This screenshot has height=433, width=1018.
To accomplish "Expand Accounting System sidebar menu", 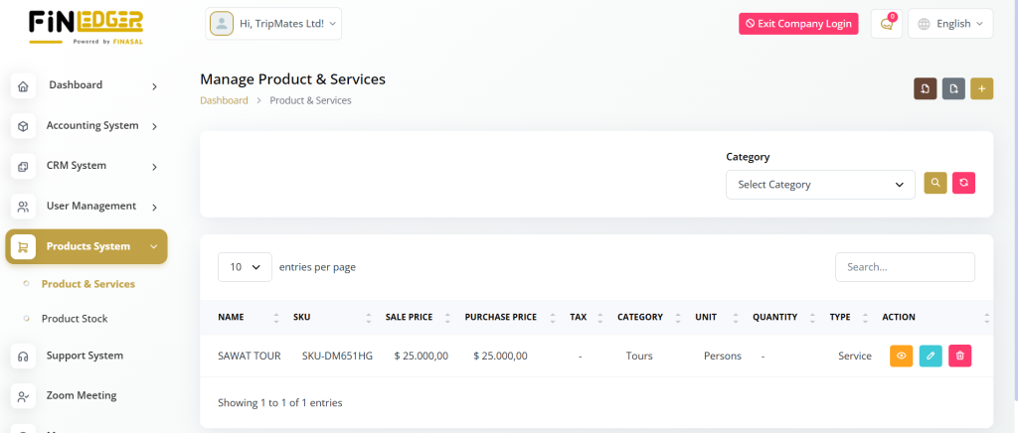I will [91, 126].
